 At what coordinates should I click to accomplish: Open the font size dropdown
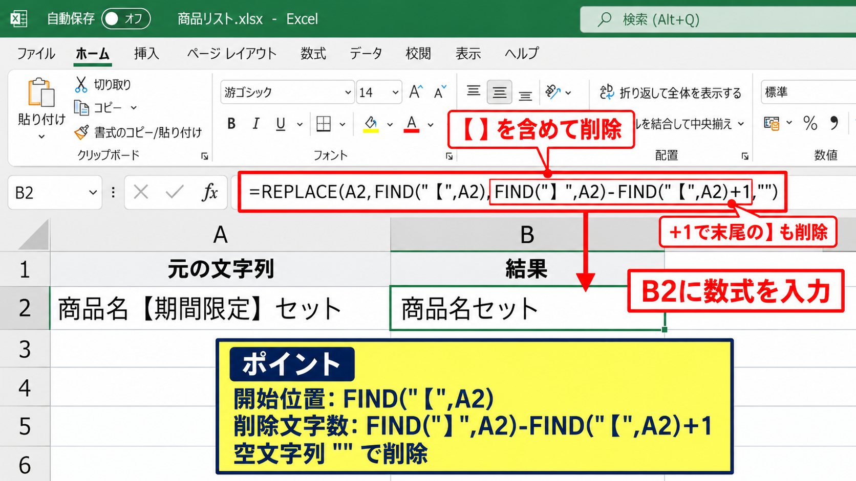click(395, 93)
